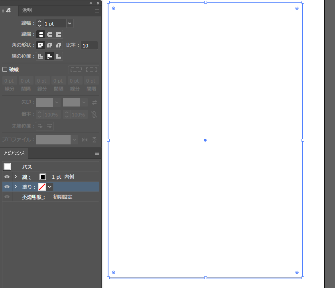
Task: Align stroke to center in 線の位置
Action: point(40,56)
